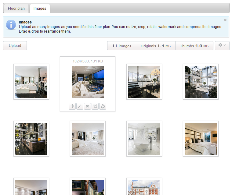Click the blue info icon in the banner

11,25
